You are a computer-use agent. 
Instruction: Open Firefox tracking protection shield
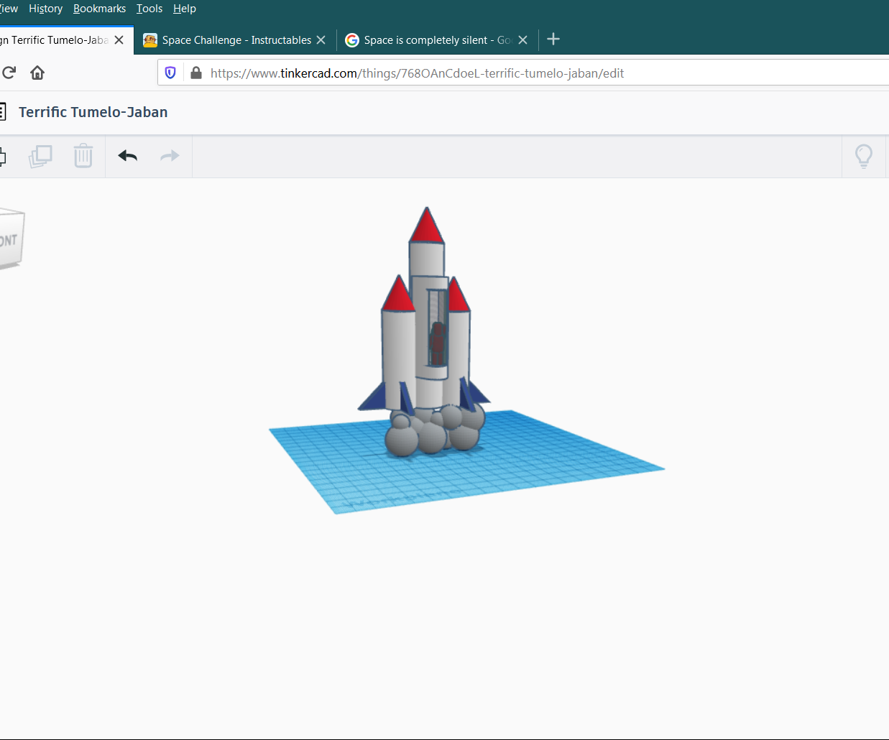[x=170, y=73]
